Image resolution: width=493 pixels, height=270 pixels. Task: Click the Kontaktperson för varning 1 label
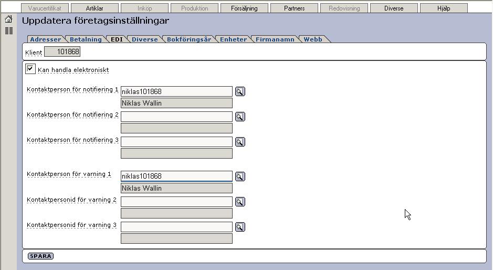[69, 174]
